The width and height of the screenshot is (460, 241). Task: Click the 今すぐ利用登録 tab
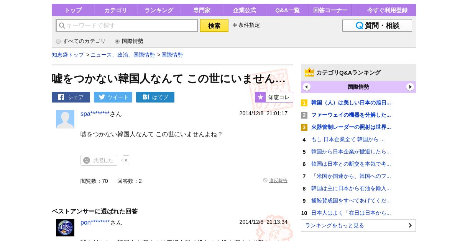[x=387, y=10]
